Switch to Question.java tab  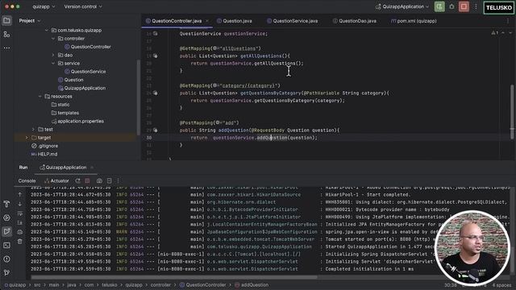[x=235, y=21]
